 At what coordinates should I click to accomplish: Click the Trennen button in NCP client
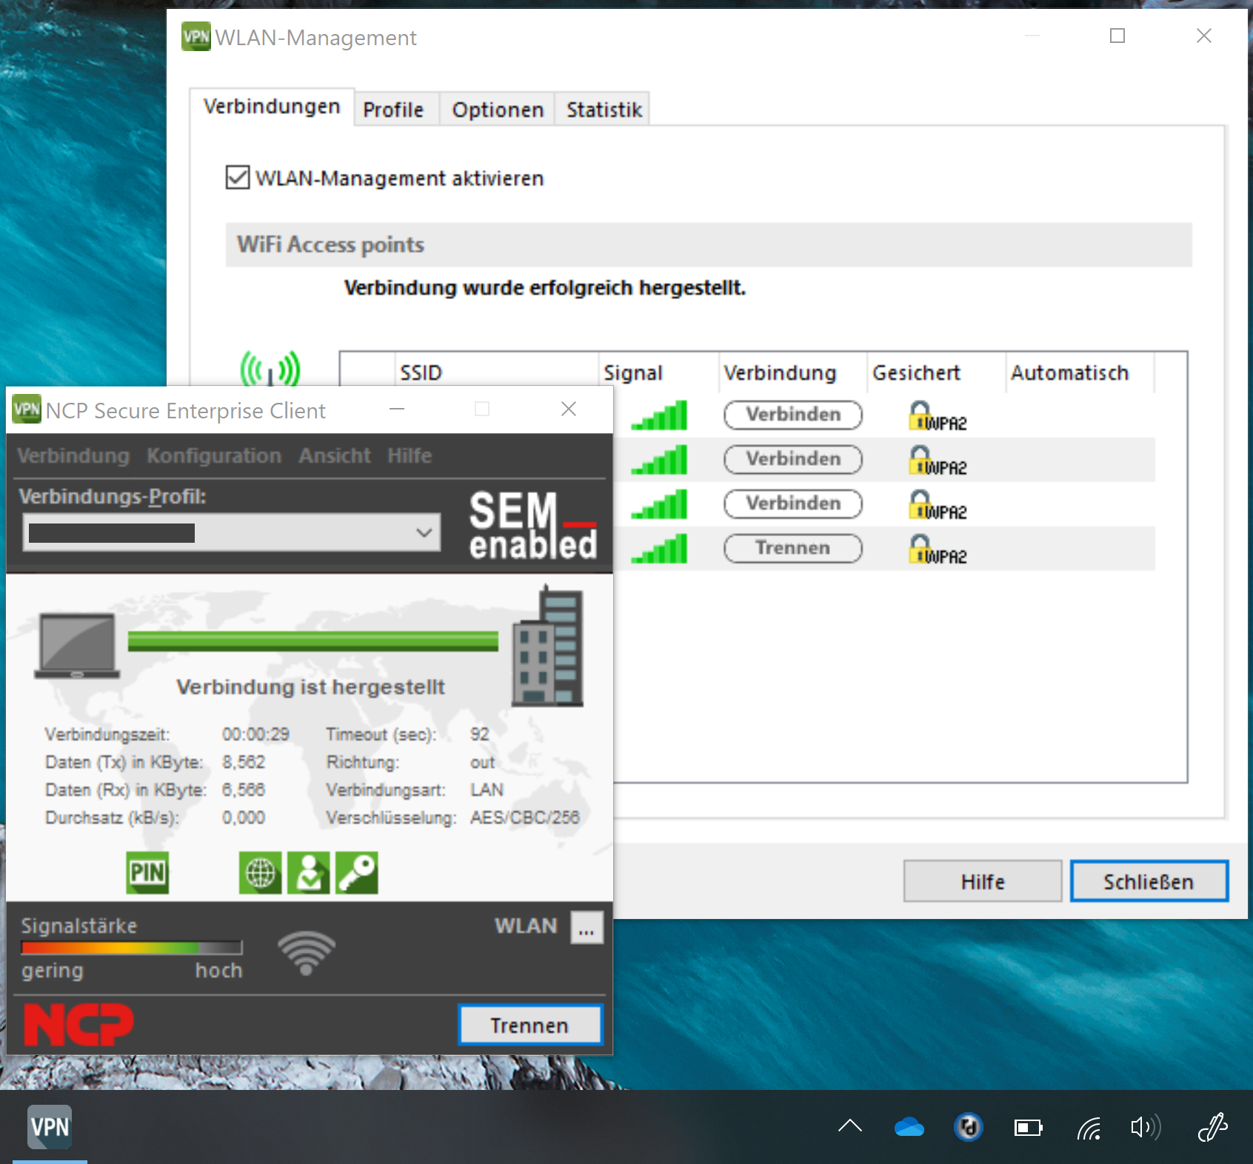(x=530, y=1025)
